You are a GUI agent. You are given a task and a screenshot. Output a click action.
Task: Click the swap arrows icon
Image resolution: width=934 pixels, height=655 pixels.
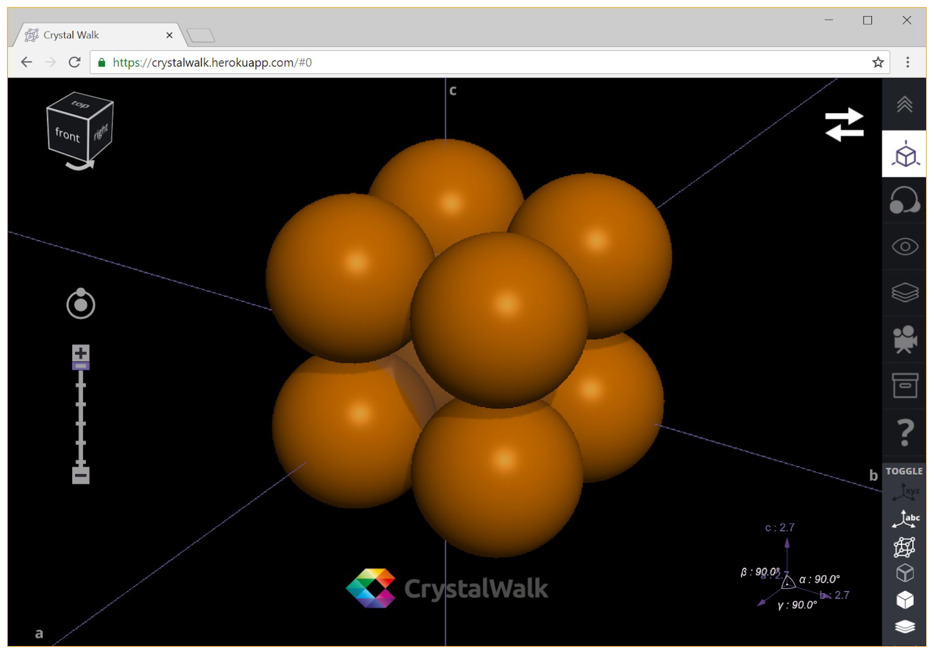tap(845, 125)
